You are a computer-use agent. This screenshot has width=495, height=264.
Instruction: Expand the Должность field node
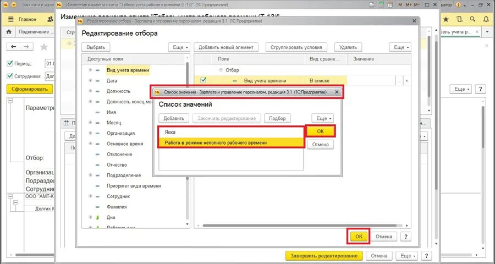[x=90, y=91]
